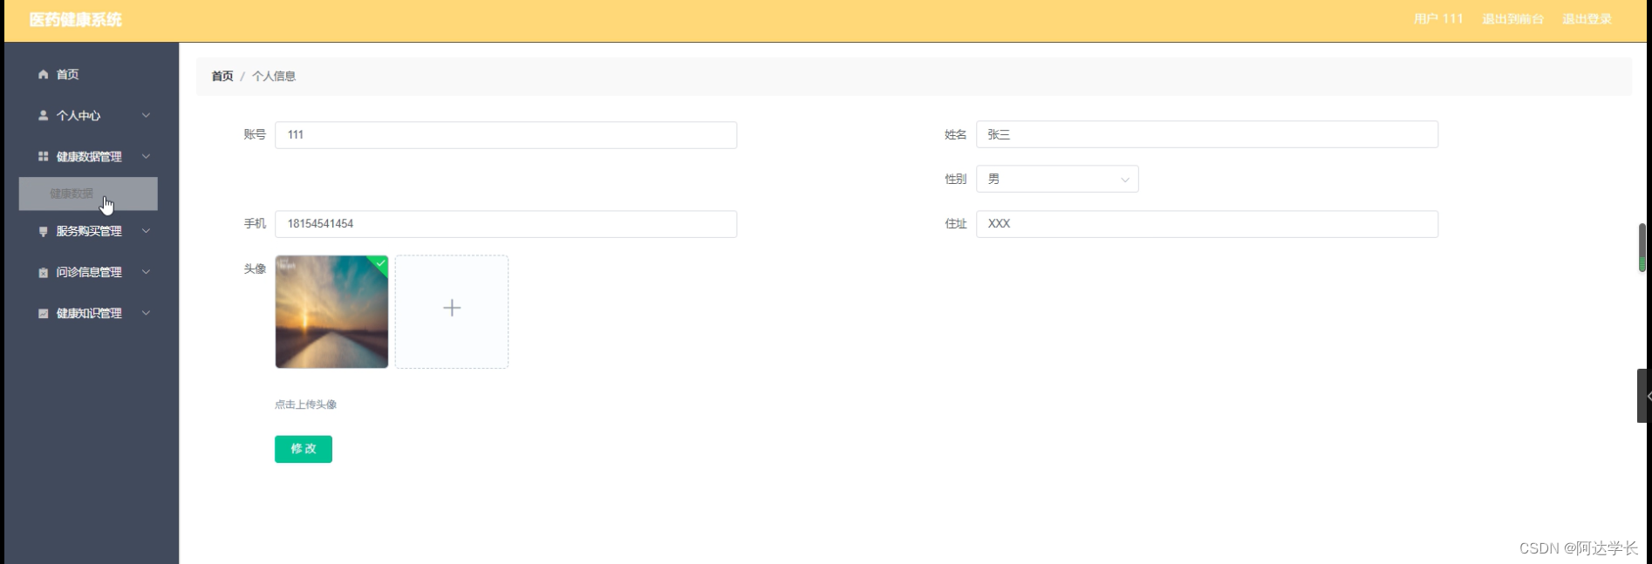
Task: Click 用户 111 in the header
Action: tap(1438, 19)
